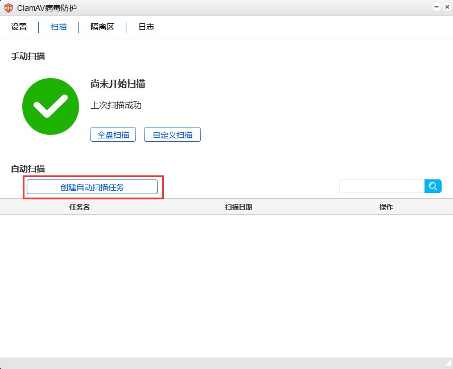Click the green checkmark status icon
The width and height of the screenshot is (453, 369).
[51, 106]
